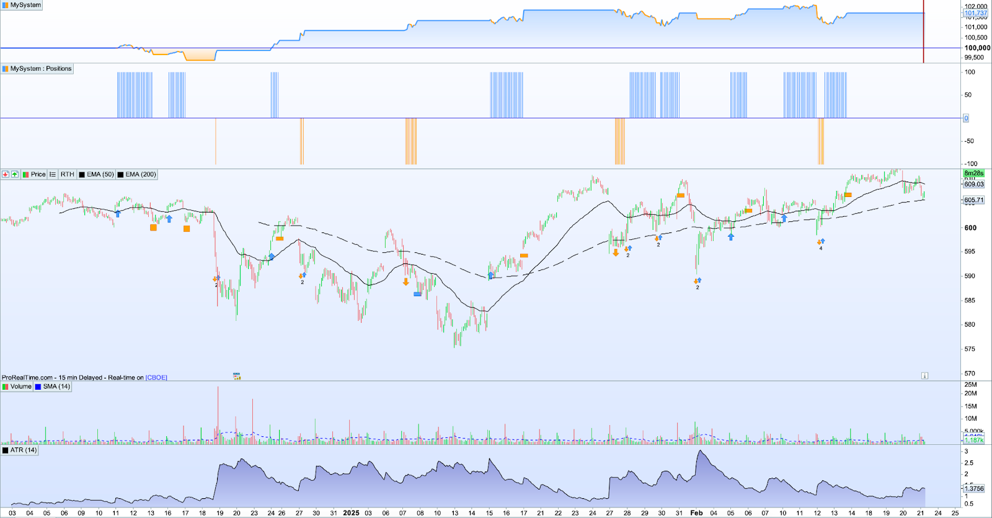Open the MySystem equity curve label
992x518 pixels.
(25, 5)
